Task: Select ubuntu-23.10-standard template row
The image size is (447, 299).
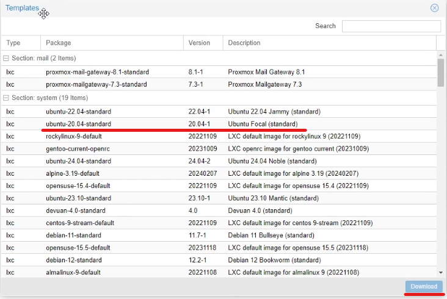Action: (219, 198)
